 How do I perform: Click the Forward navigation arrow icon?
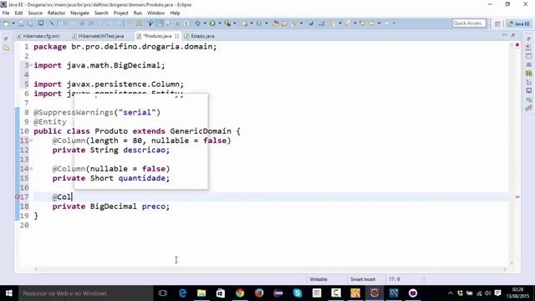click(386, 23)
